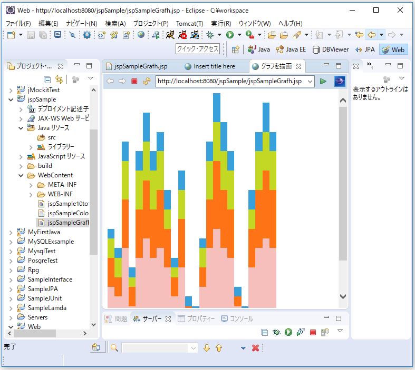Restart Tomcat cat icon

click(x=195, y=35)
